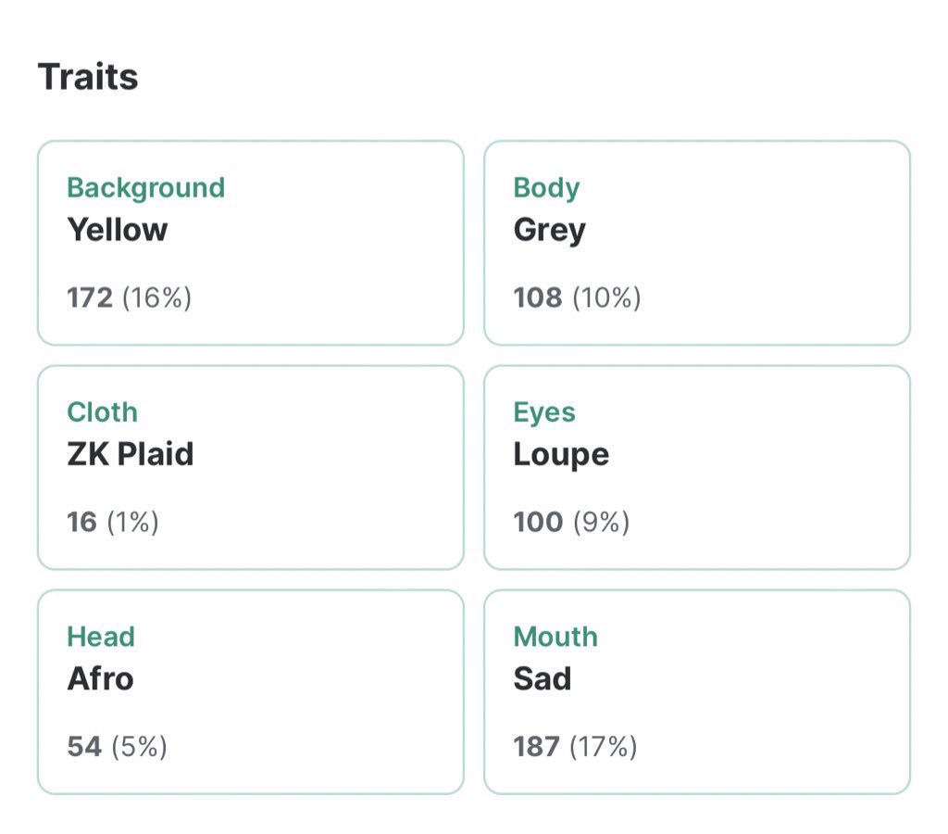This screenshot has width=948, height=834.
Task: Click the 100 (9%) rarity count
Action: (x=572, y=523)
